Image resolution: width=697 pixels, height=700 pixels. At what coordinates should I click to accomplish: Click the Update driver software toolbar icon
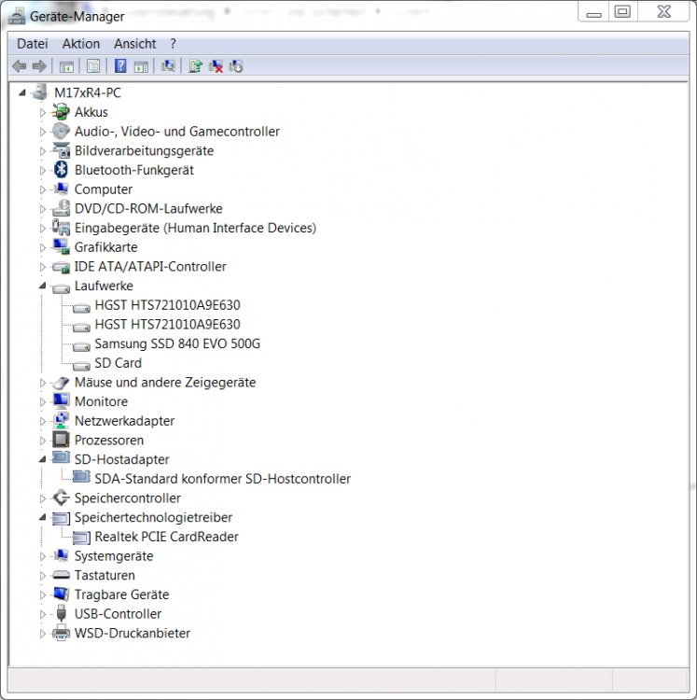point(195,66)
